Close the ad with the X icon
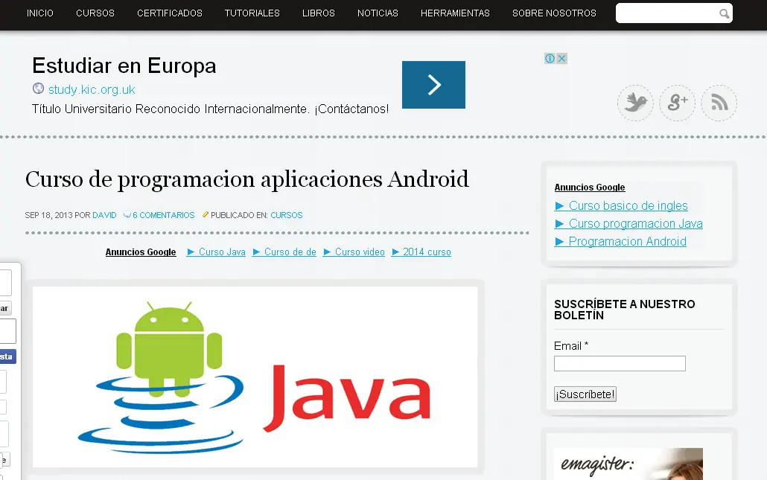 tap(562, 59)
